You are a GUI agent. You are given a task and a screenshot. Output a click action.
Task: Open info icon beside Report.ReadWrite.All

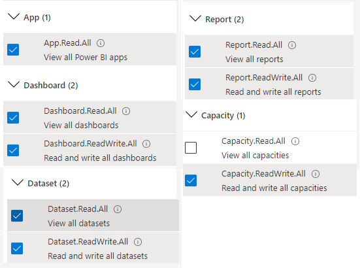point(312,78)
